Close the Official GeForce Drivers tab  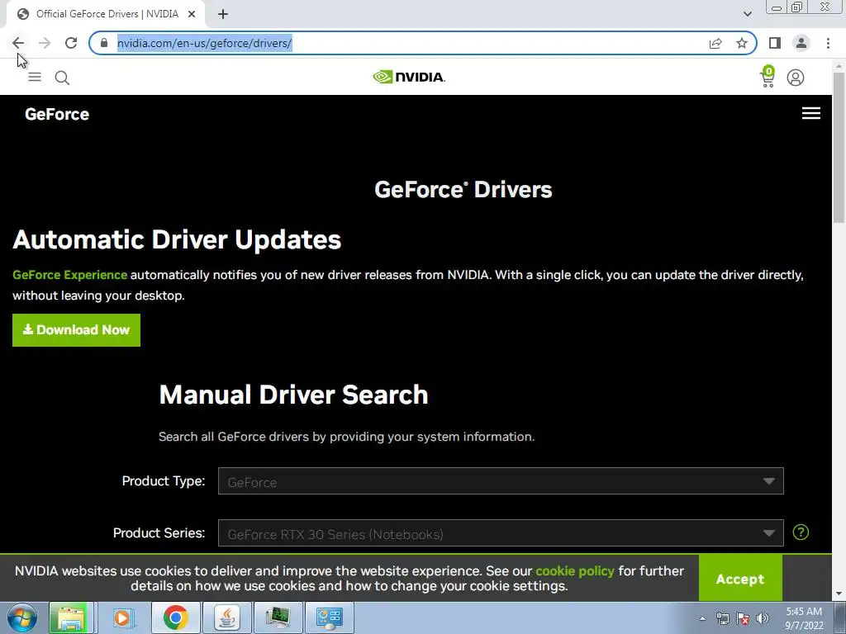point(192,15)
